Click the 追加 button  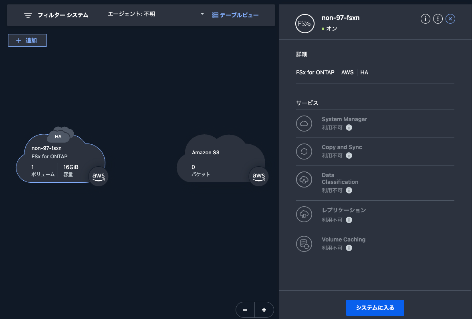pos(27,40)
